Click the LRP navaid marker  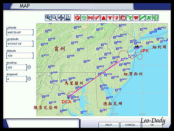[85, 61]
